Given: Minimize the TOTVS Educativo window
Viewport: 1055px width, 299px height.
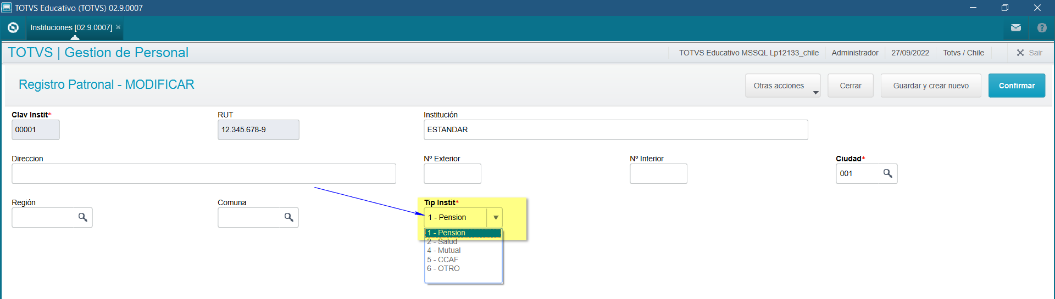Looking at the screenshot, I should [973, 8].
